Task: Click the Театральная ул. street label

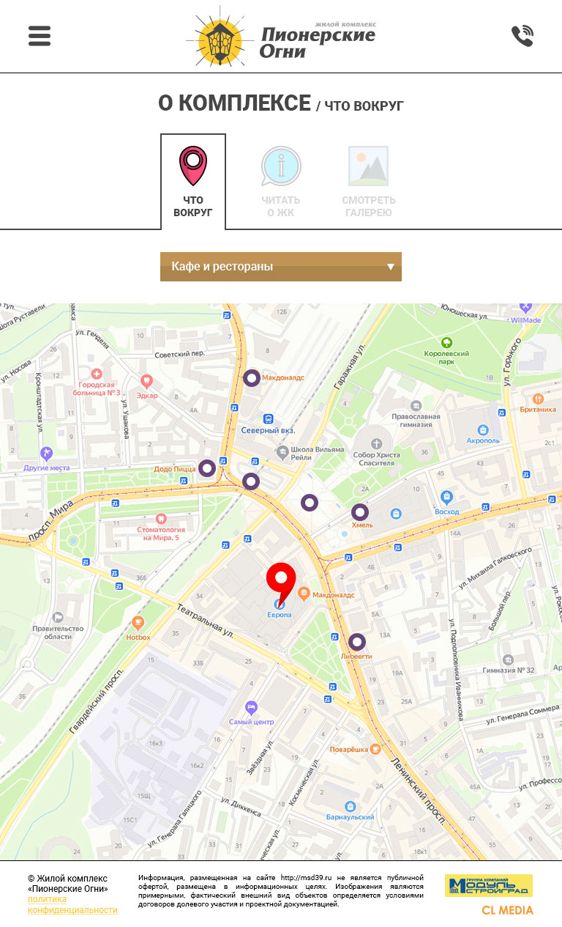Action: tap(205, 621)
